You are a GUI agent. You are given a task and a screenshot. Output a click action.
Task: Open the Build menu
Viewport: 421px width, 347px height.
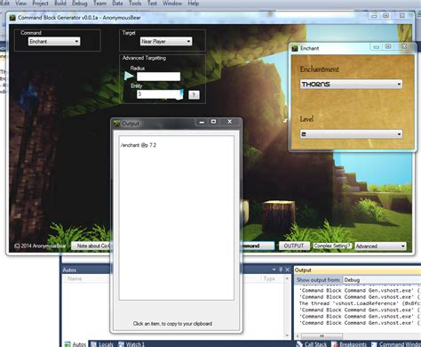60,4
